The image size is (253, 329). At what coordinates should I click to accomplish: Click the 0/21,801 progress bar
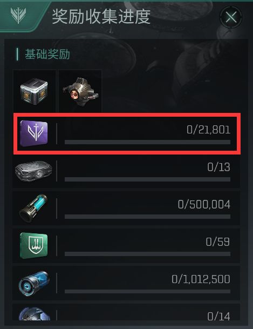click(147, 142)
